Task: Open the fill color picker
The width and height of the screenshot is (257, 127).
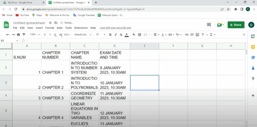Action: [134, 35]
